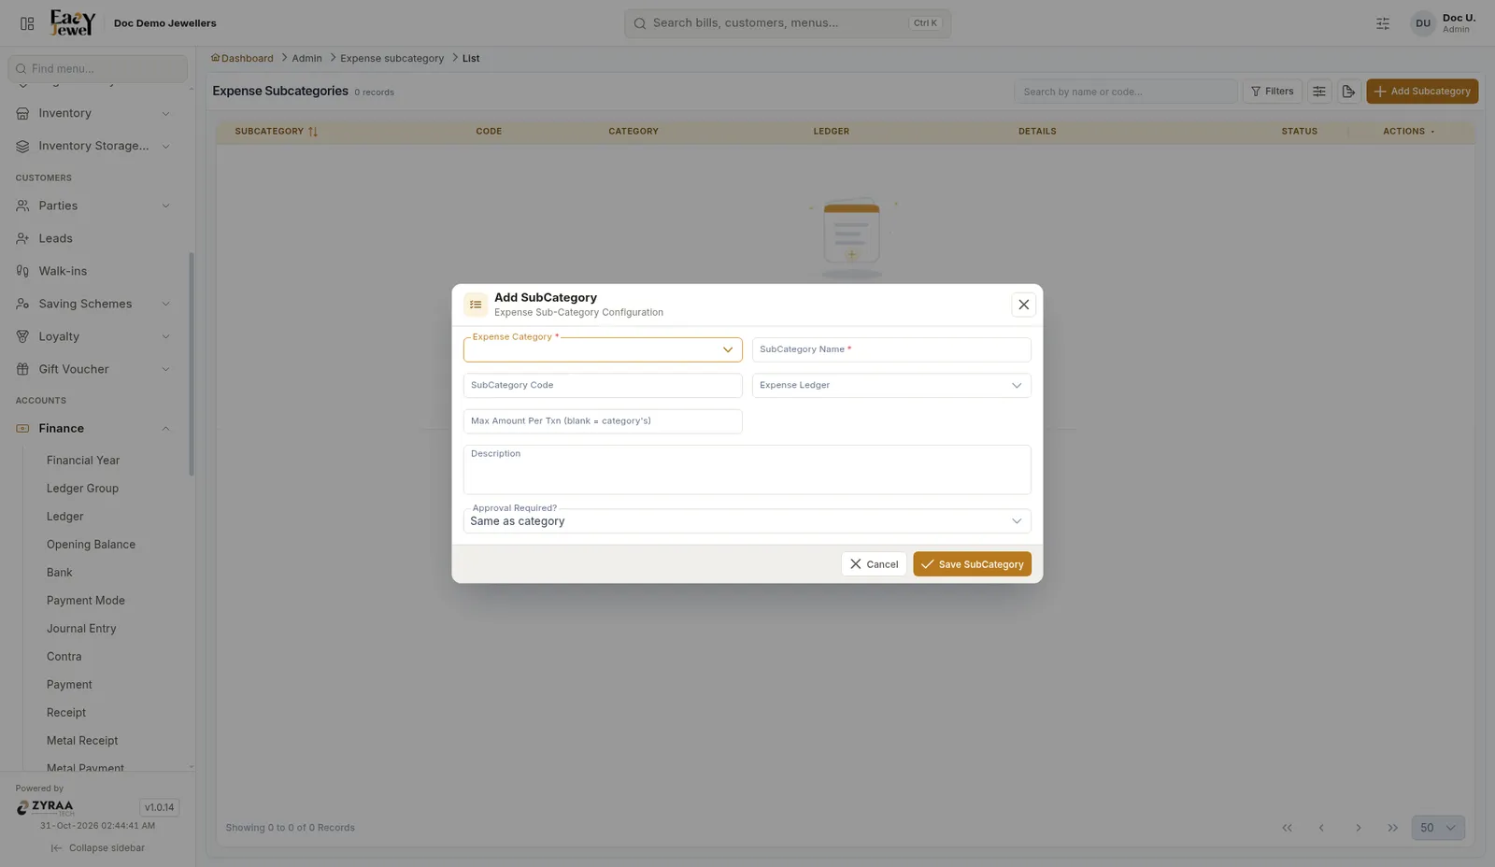Open the Payment Mode menu item
1495x867 pixels.
[86, 601]
